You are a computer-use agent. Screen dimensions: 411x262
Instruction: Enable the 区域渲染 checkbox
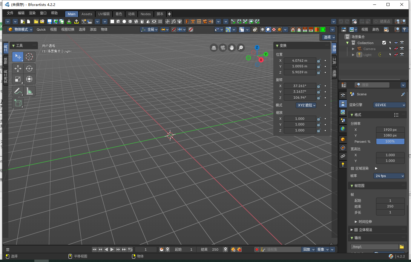(x=352, y=168)
